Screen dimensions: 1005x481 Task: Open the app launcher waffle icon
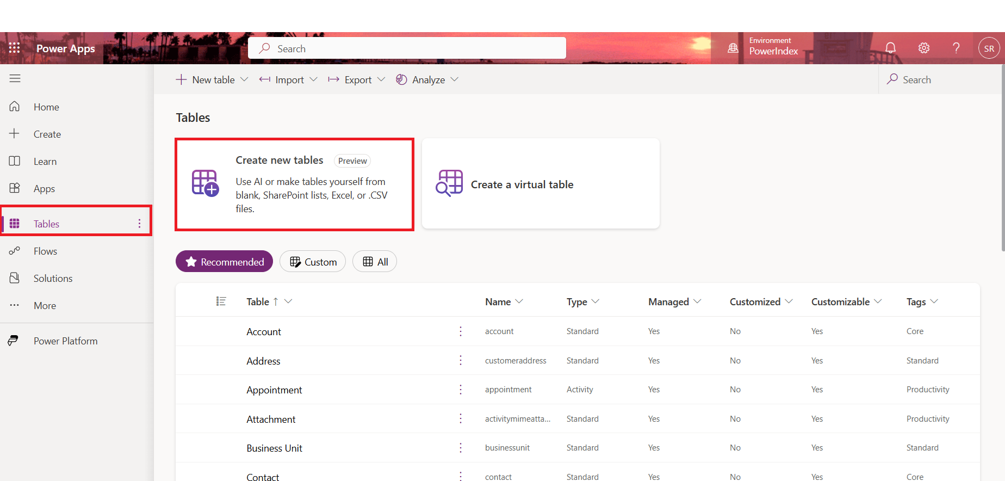pyautogui.click(x=15, y=48)
